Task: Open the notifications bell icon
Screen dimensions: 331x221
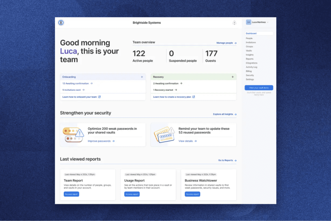Action: (x=234, y=23)
